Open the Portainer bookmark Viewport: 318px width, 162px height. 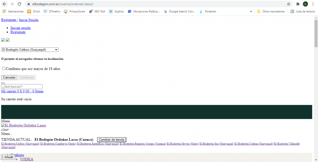(208, 11)
